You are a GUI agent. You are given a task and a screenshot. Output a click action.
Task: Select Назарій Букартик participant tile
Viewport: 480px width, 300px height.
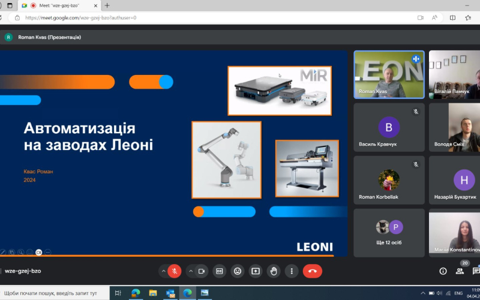click(x=454, y=180)
